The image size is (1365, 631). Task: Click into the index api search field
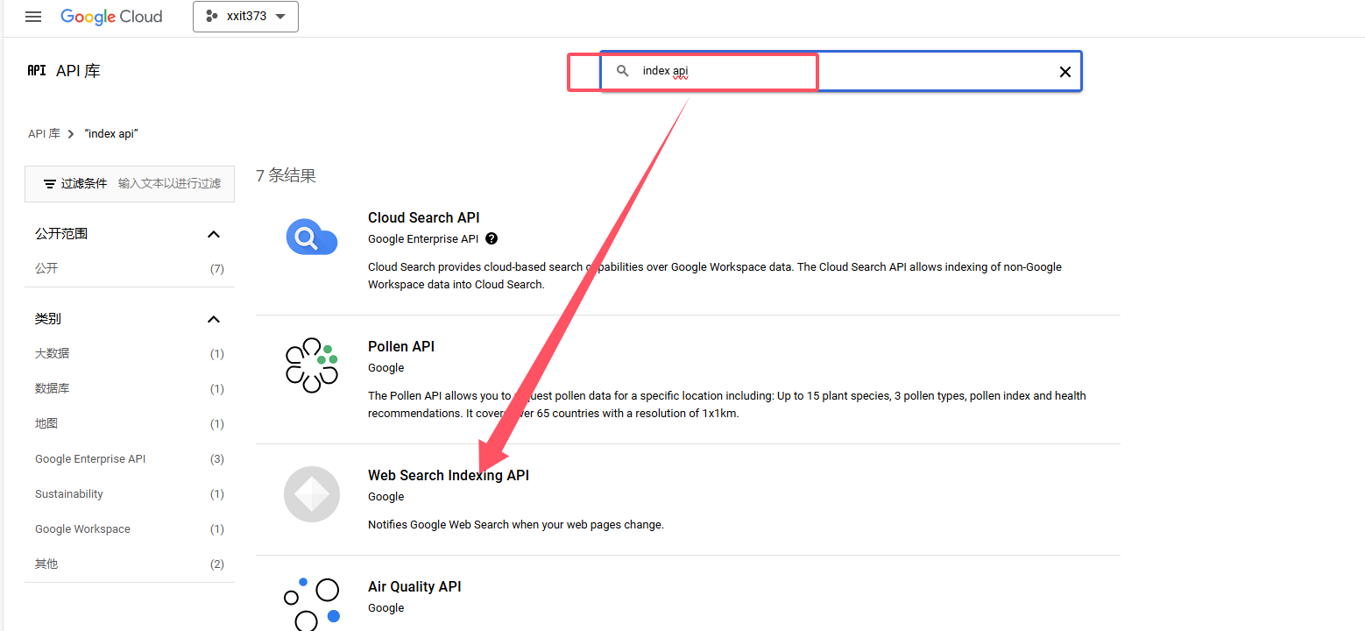coord(841,71)
